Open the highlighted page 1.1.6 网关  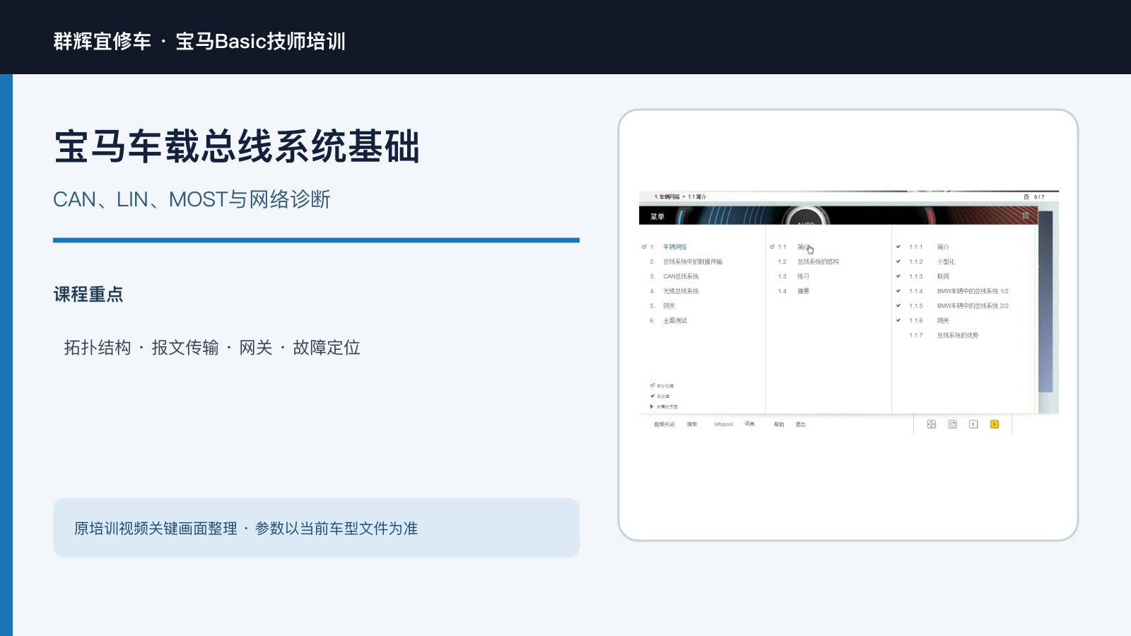coord(929,321)
